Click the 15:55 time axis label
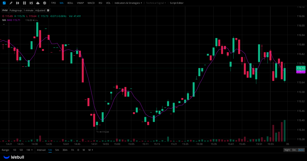This screenshot has width=307, height=161. [x=271, y=144]
